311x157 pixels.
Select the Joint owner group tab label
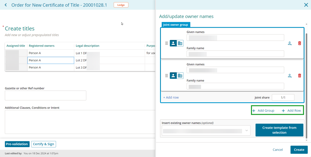click(176, 25)
